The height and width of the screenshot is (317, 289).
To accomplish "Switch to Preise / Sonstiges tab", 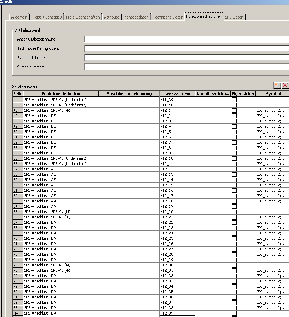I will [x=47, y=17].
